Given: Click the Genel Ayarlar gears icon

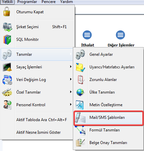Looking at the screenshot, I should [x=80, y=54].
